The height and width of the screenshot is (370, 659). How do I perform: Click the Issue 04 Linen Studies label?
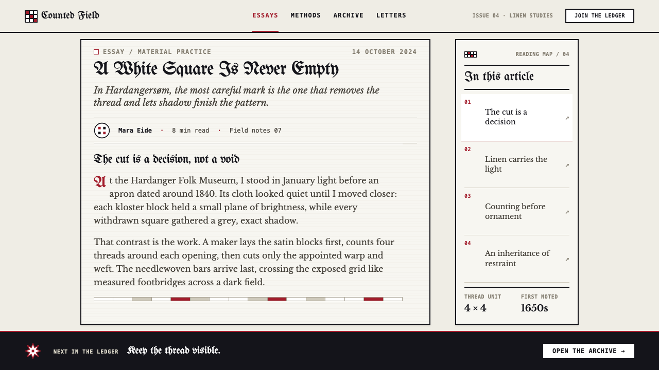point(513,16)
